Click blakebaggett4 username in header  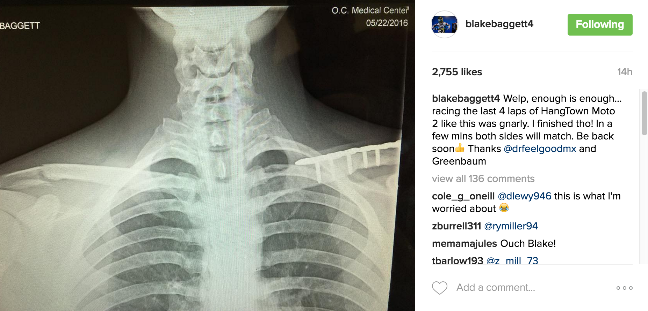[x=499, y=24]
